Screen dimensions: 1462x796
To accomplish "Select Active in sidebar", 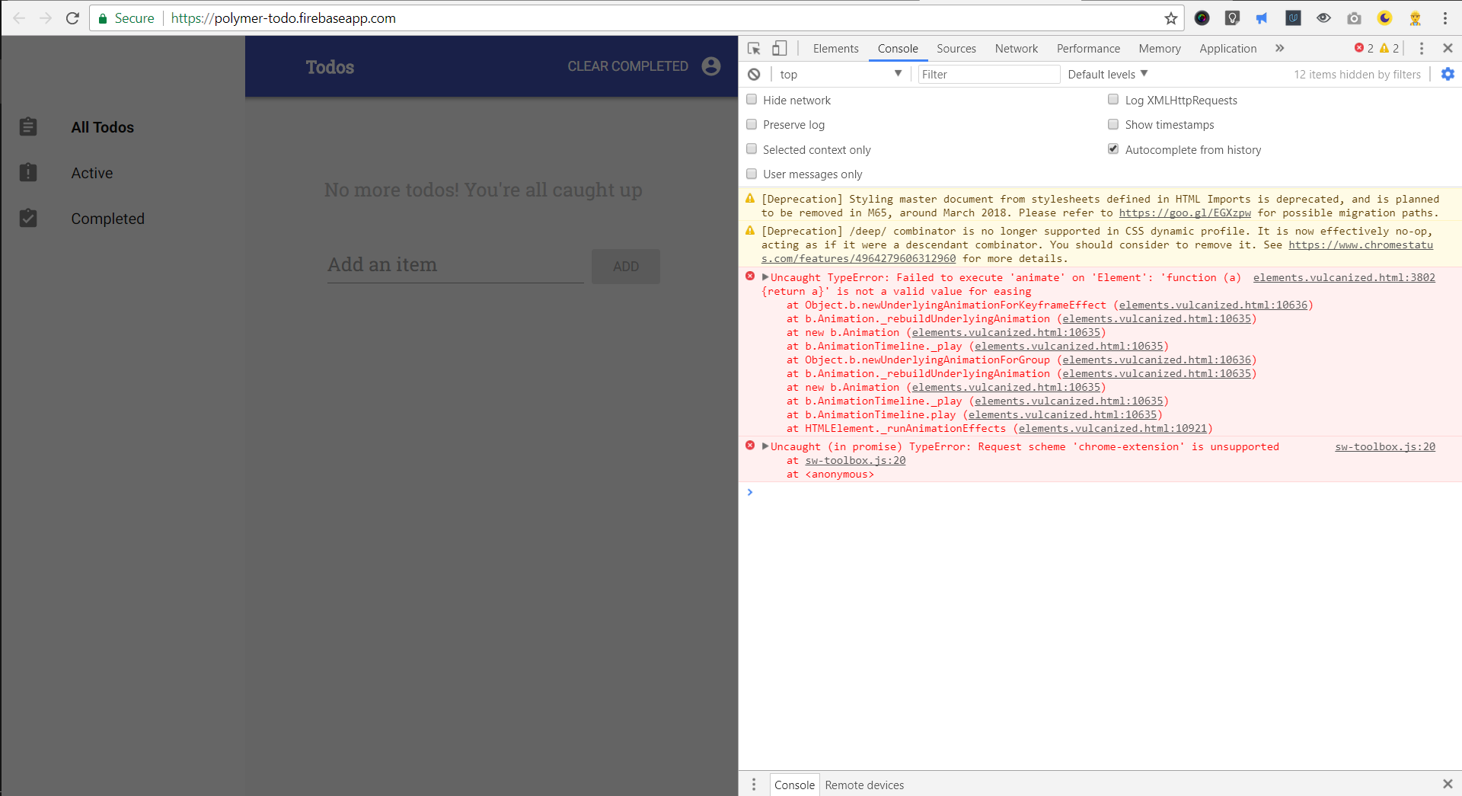I will 92,173.
